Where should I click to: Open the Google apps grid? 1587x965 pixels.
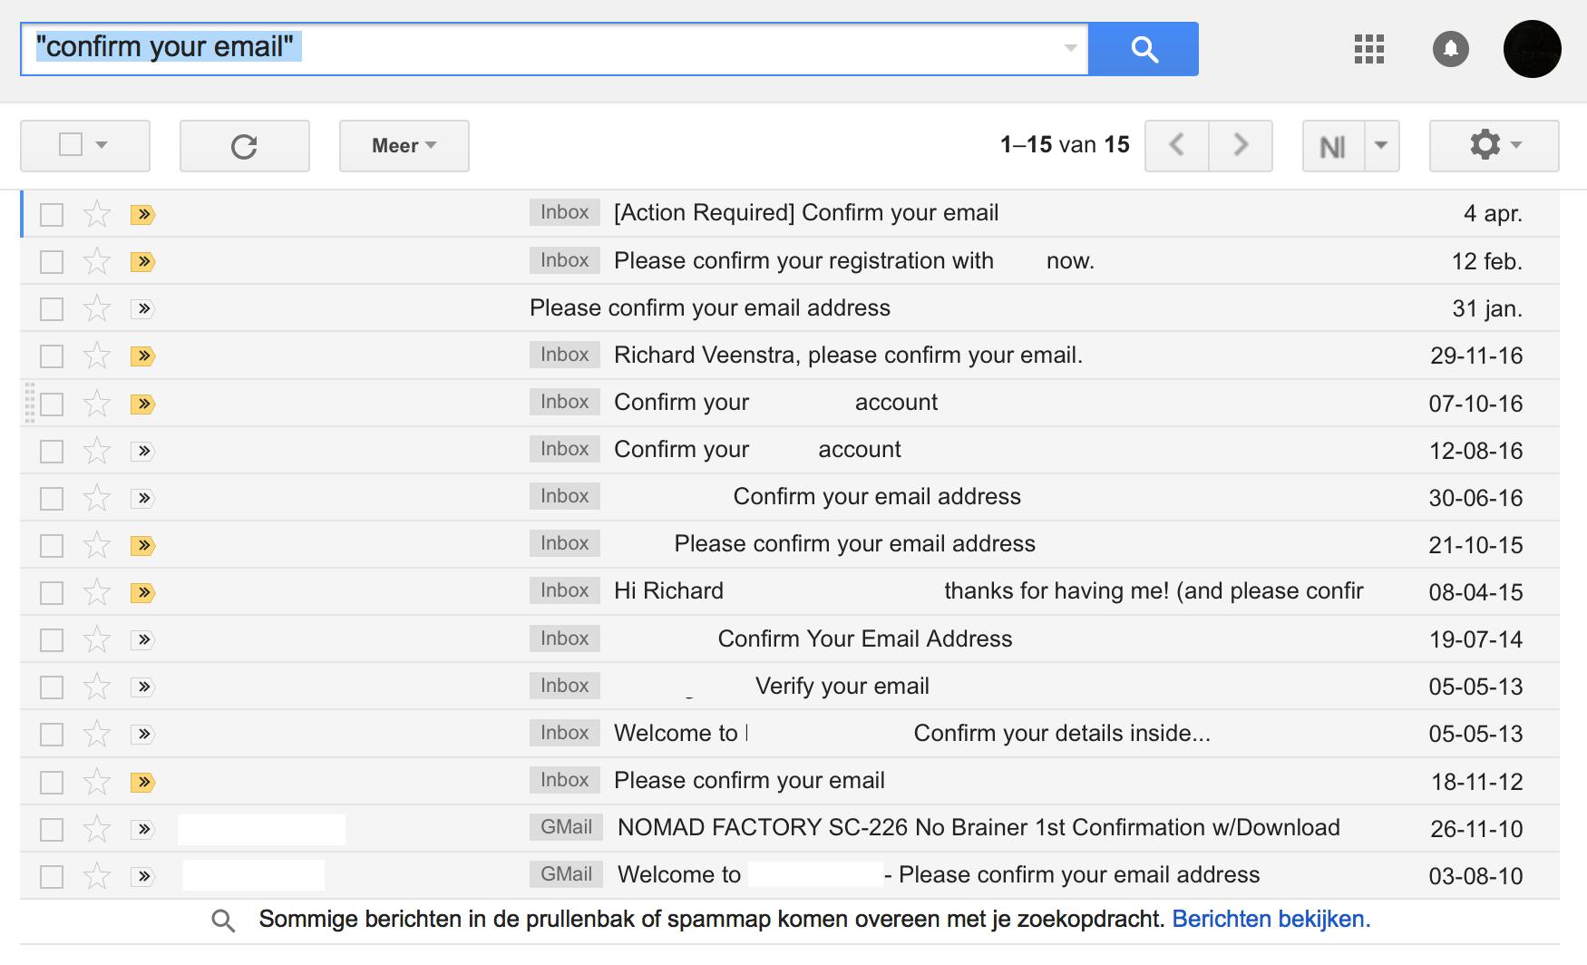pyautogui.click(x=1368, y=49)
